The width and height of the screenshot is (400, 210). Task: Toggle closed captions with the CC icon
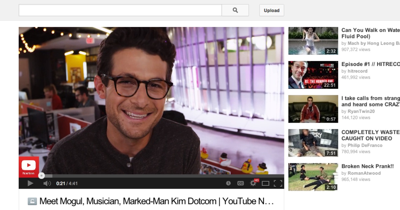[x=240, y=183]
